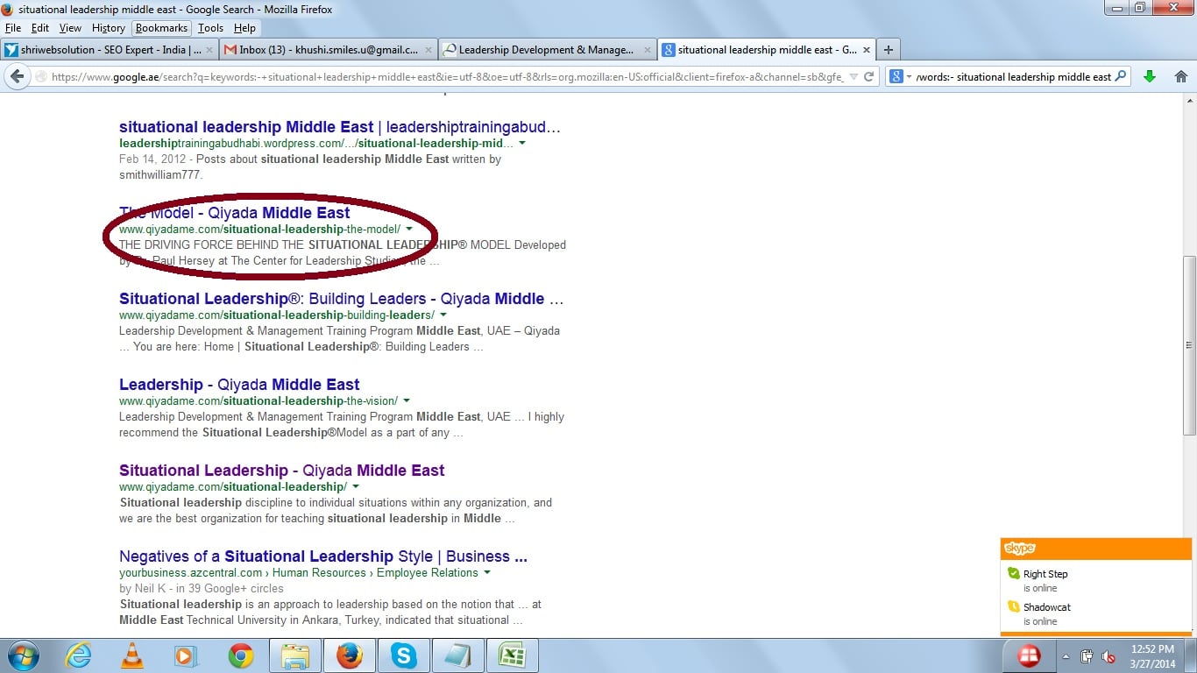Reload the current Google search page
The height and width of the screenshot is (673, 1197).
pyautogui.click(x=868, y=76)
